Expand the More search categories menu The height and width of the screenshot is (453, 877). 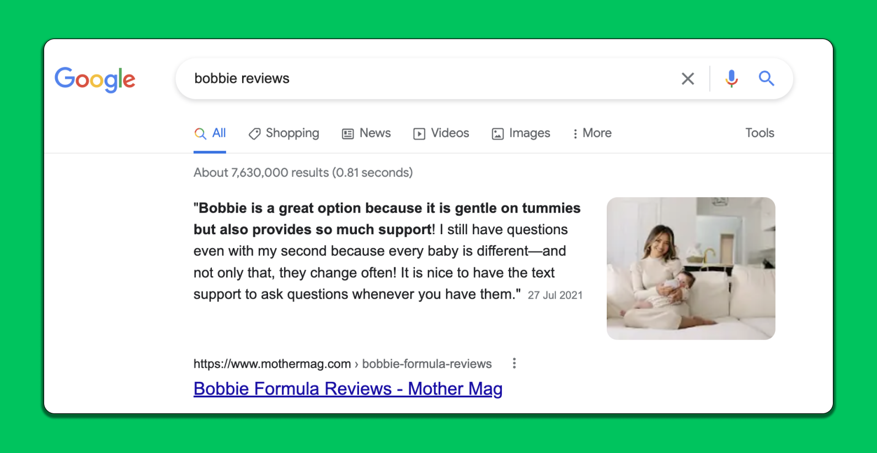[592, 133]
